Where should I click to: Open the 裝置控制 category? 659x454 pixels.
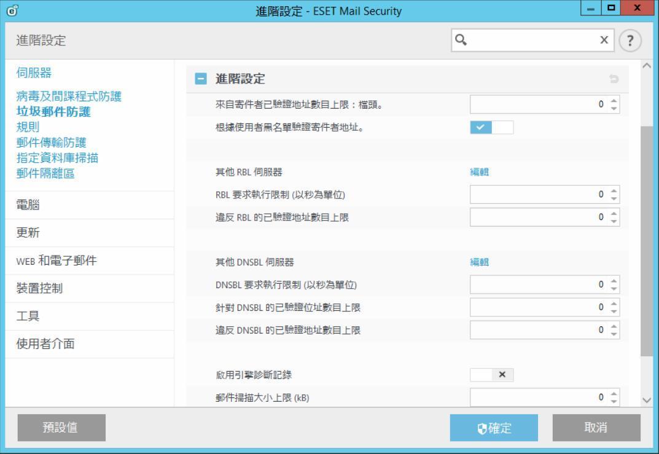tap(90, 288)
